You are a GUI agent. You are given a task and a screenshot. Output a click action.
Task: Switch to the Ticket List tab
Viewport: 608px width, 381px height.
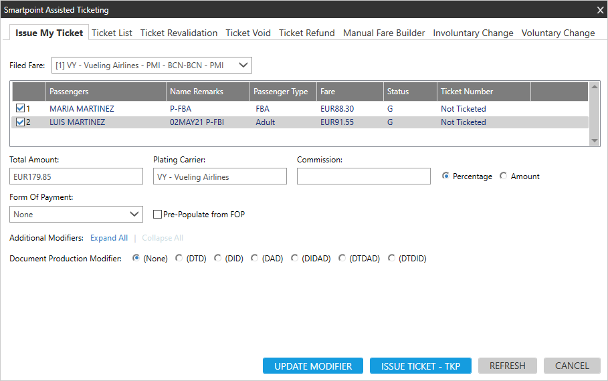pyautogui.click(x=112, y=33)
